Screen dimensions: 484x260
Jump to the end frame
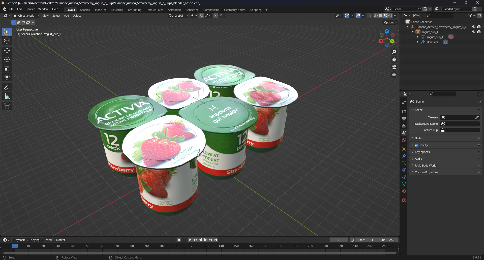pos(216,240)
